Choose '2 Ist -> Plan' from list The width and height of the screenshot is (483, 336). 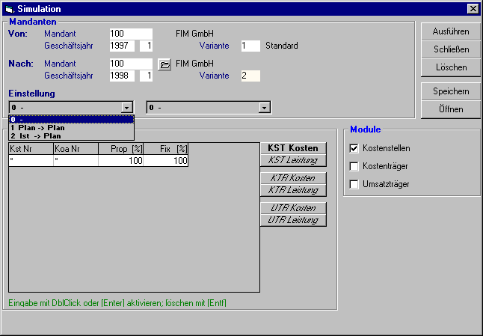tap(72, 136)
